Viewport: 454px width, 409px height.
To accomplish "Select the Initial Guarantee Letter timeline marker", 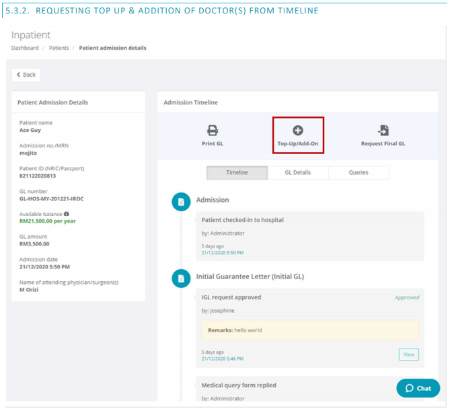I will pyautogui.click(x=181, y=276).
